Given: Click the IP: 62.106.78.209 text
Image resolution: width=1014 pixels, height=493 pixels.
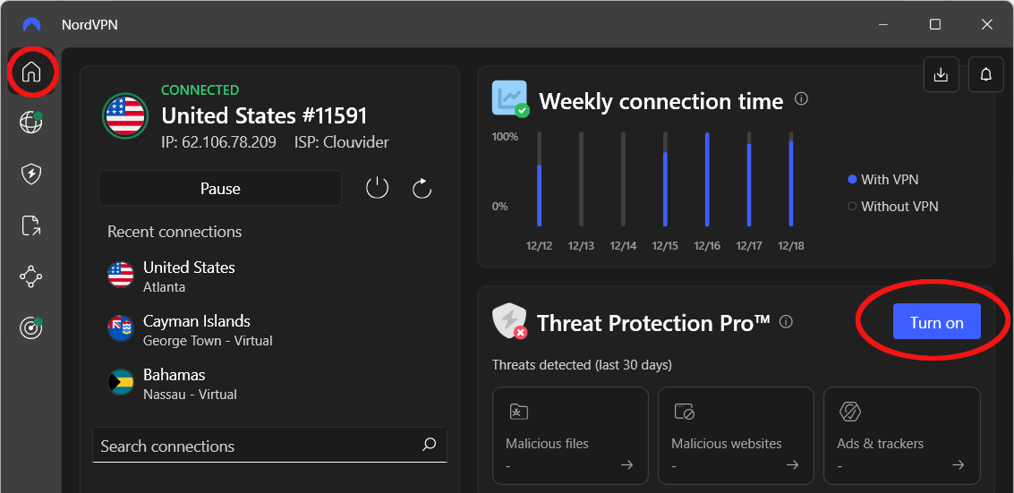Looking at the screenshot, I should (218, 142).
